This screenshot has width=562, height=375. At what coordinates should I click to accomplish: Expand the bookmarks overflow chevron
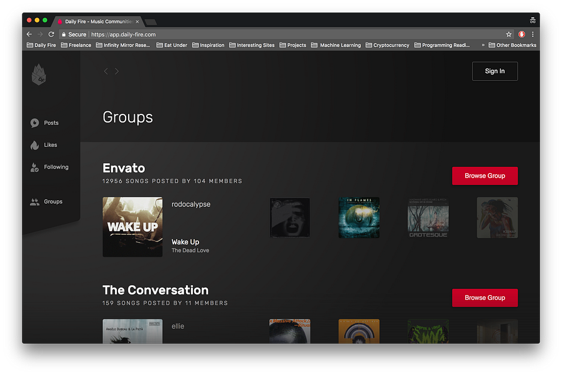(483, 45)
